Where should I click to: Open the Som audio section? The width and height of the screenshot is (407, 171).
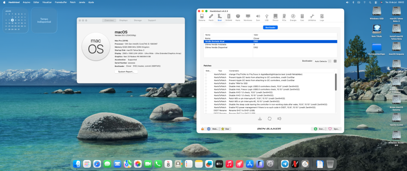pyautogui.click(x=258, y=17)
